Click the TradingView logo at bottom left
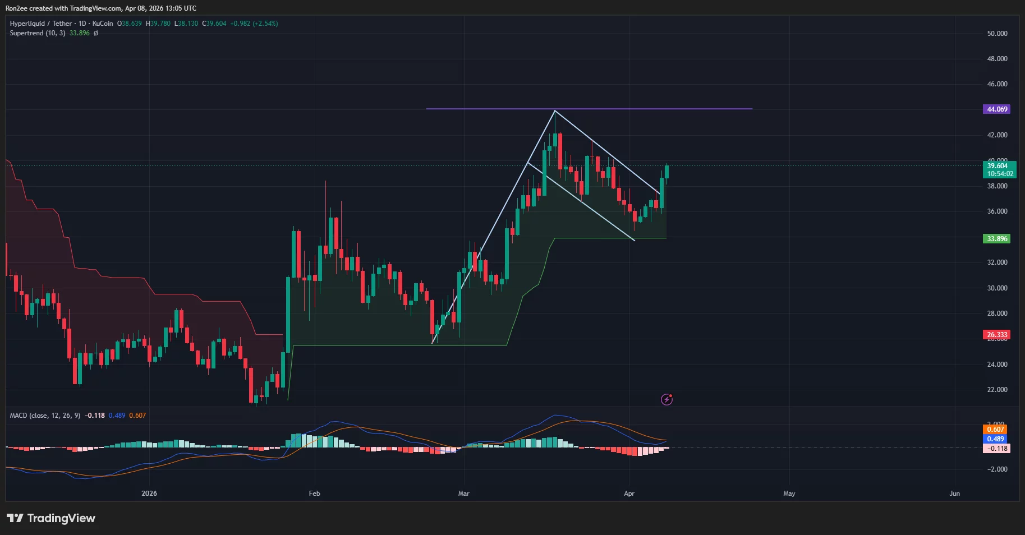1025x535 pixels. point(50,518)
